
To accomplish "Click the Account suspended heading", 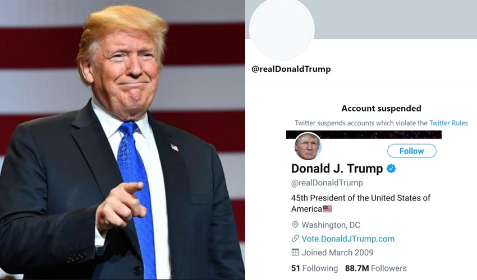I will (381, 109).
